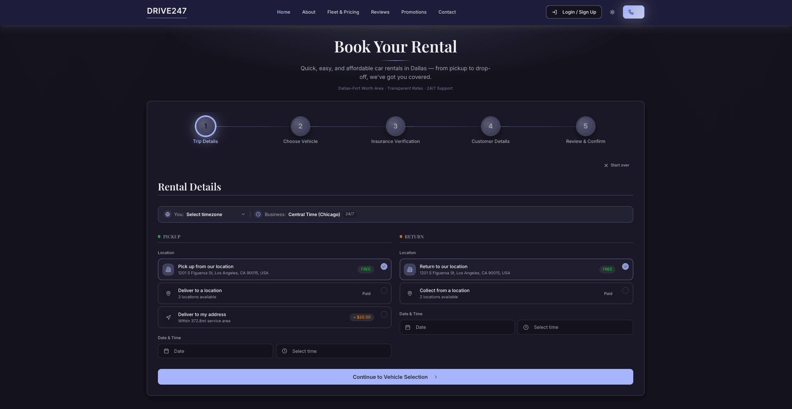Select the Deliver to a location option
792x409 pixels.
pos(274,293)
